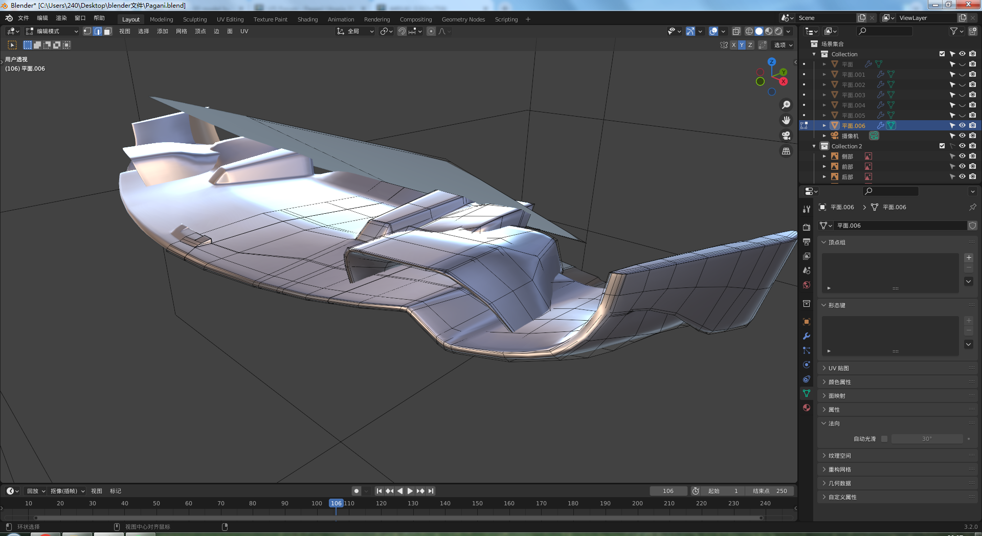Image resolution: width=982 pixels, height=536 pixels.
Task: Open the 编辑模式 mode dropdown
Action: pos(52,31)
